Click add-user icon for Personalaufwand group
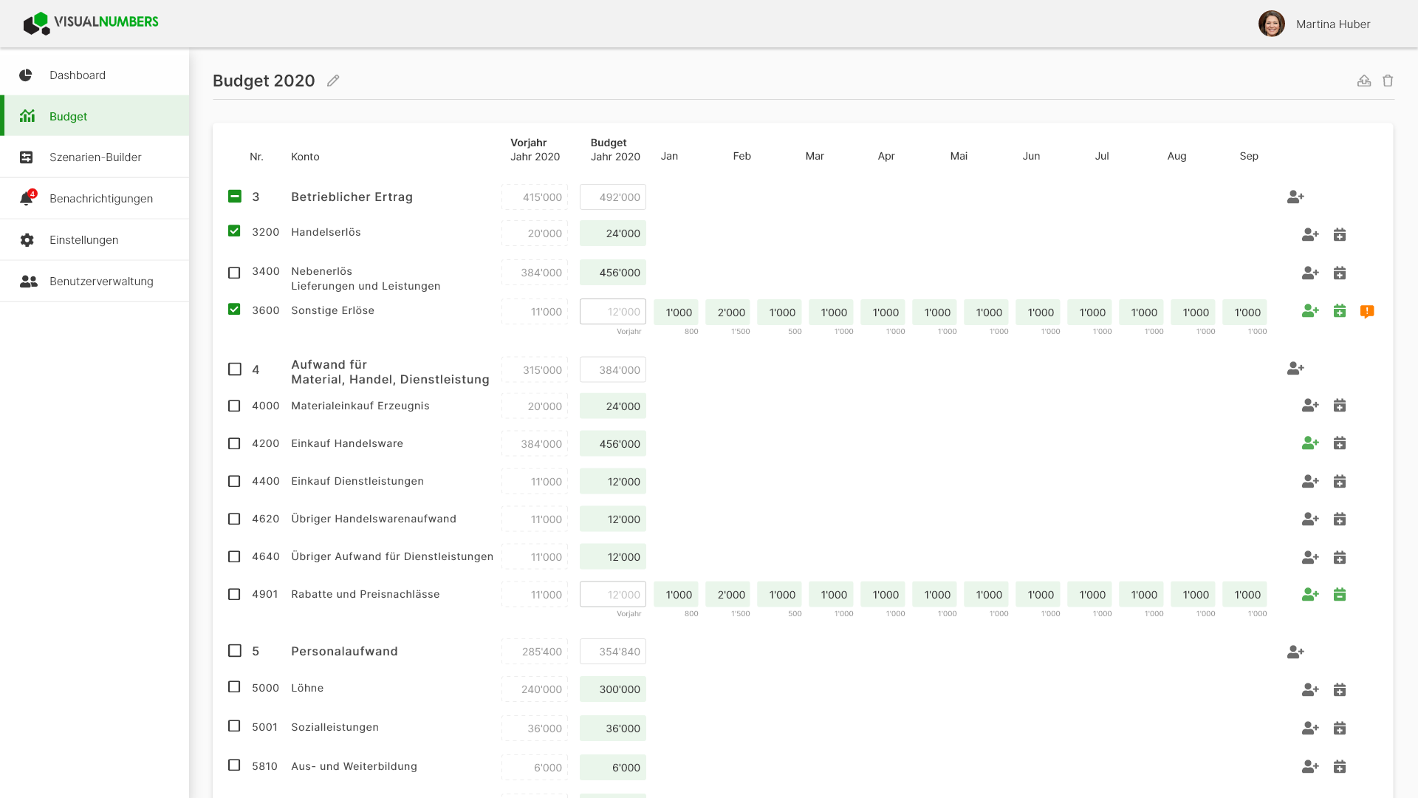 coord(1295,652)
